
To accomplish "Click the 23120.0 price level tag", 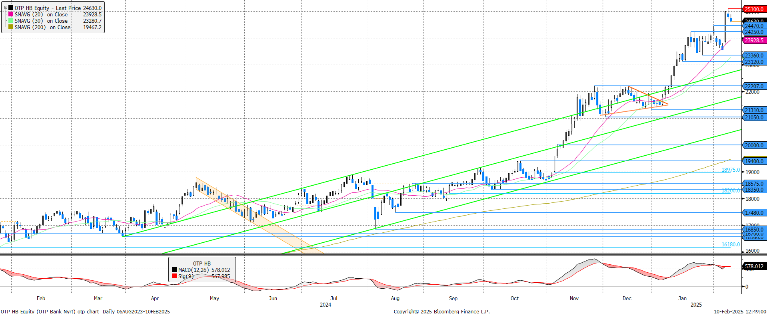I will click(x=754, y=62).
